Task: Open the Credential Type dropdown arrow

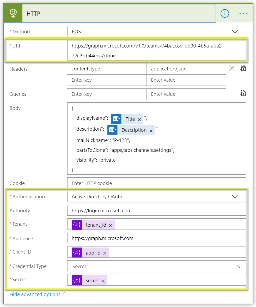Action: pos(240,267)
